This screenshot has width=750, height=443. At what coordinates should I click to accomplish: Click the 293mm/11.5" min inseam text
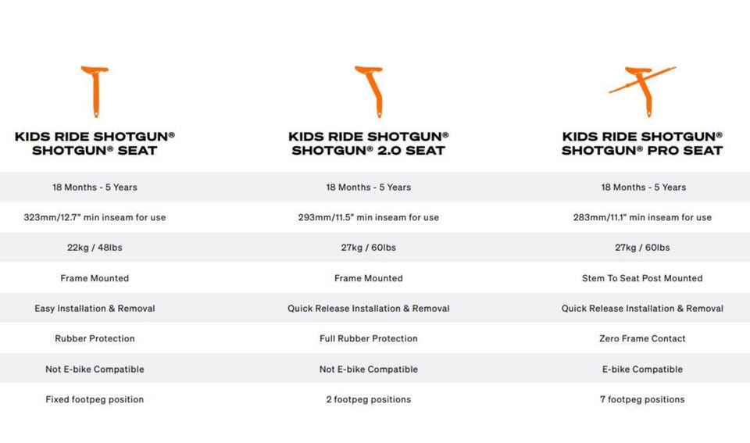(368, 217)
